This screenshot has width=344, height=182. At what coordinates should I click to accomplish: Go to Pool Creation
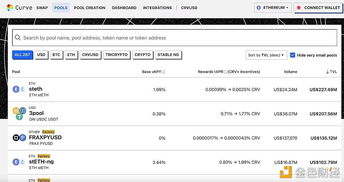tap(90, 8)
